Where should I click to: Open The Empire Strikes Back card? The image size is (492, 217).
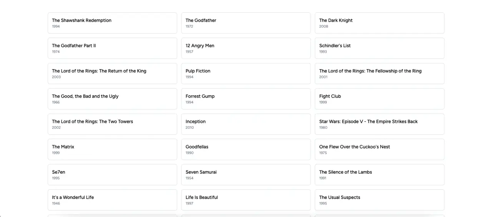[x=379, y=124]
